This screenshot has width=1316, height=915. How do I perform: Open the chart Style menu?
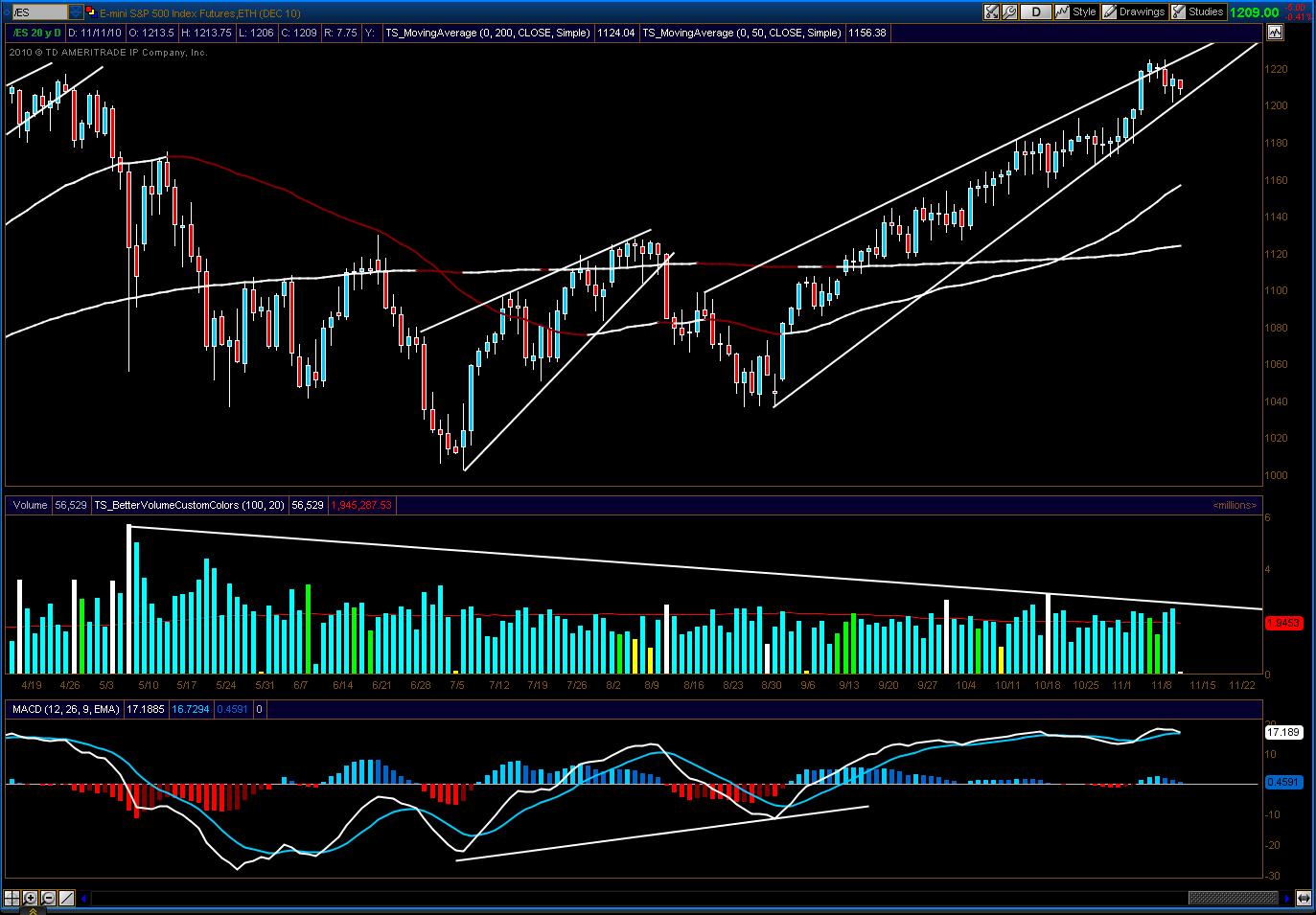[1076, 11]
